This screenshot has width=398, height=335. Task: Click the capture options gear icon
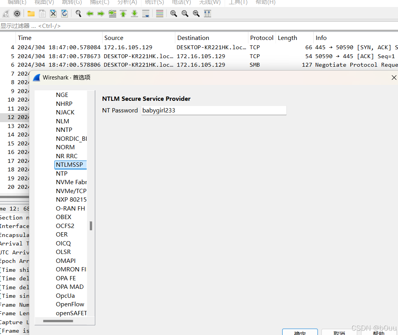click(17, 14)
